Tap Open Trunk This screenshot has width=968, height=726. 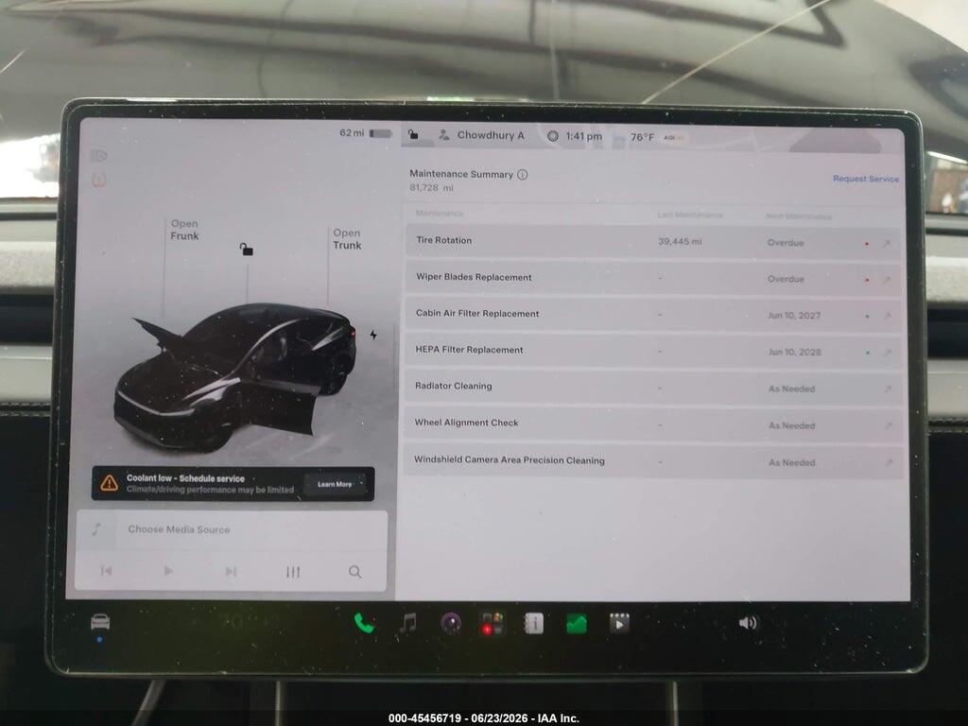click(x=347, y=239)
